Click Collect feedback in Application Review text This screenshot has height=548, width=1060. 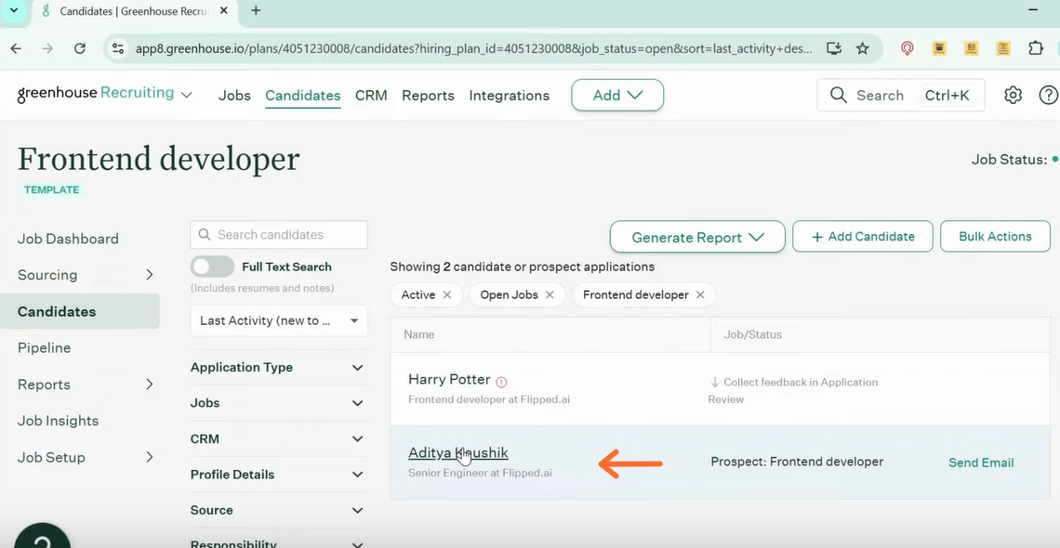pos(793,391)
